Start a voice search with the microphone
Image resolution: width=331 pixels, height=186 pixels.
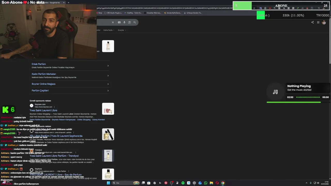pos(124,22)
